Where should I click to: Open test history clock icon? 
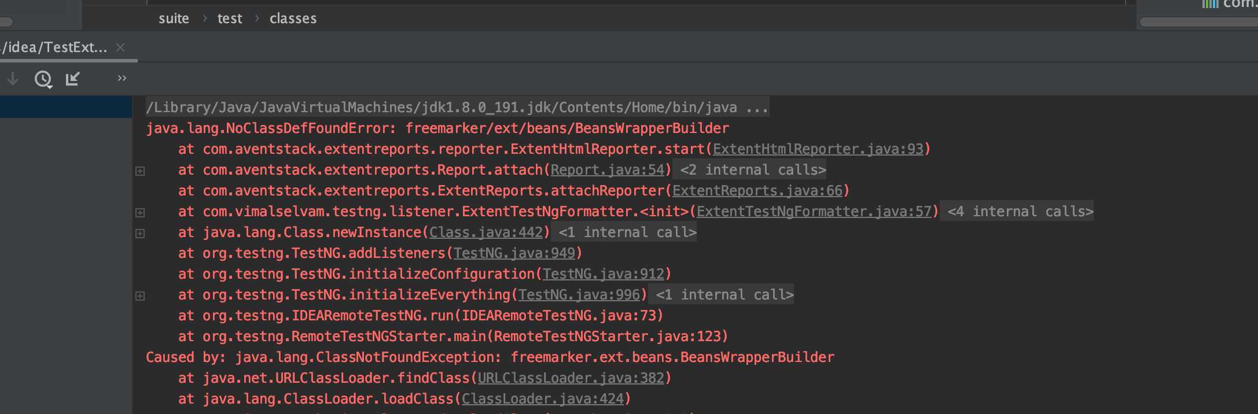point(43,79)
